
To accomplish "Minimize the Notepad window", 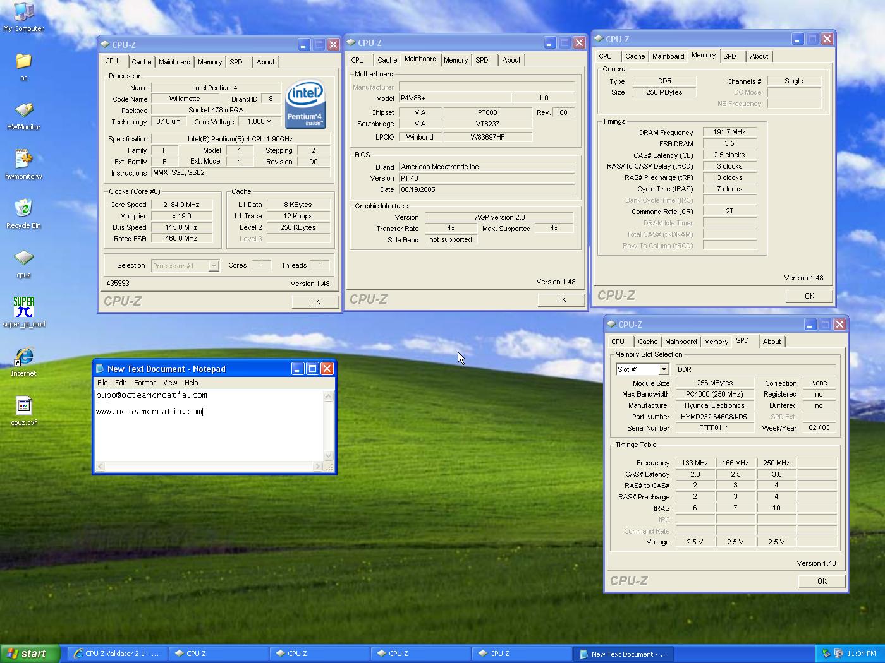I will [298, 368].
